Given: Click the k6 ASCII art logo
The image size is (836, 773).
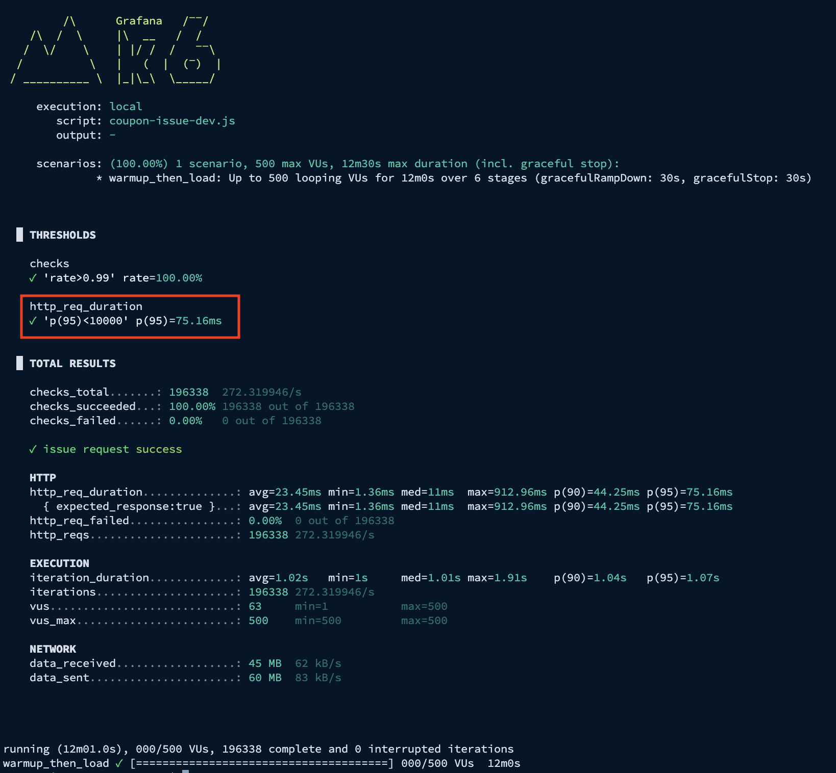Looking at the screenshot, I should point(116,50).
